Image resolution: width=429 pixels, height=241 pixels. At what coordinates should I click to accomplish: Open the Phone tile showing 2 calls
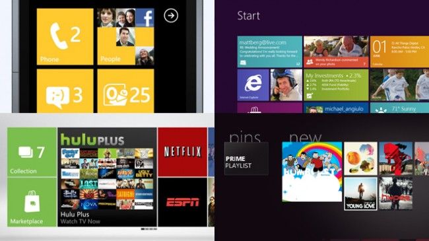pyautogui.click(x=65, y=37)
